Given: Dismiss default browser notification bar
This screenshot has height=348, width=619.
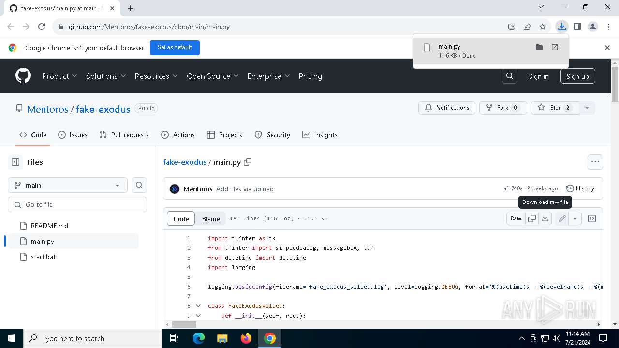Looking at the screenshot, I should pyautogui.click(x=607, y=48).
